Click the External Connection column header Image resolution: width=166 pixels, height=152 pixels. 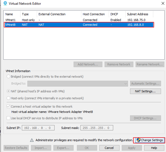[x=59, y=14]
